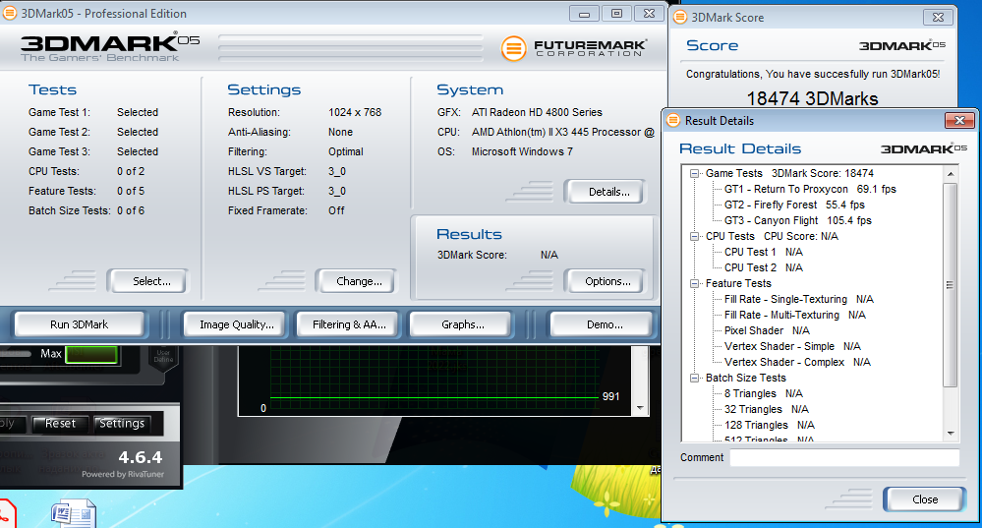This screenshot has width=982, height=528.
Task: Click the Result Details window close X
Action: click(958, 120)
